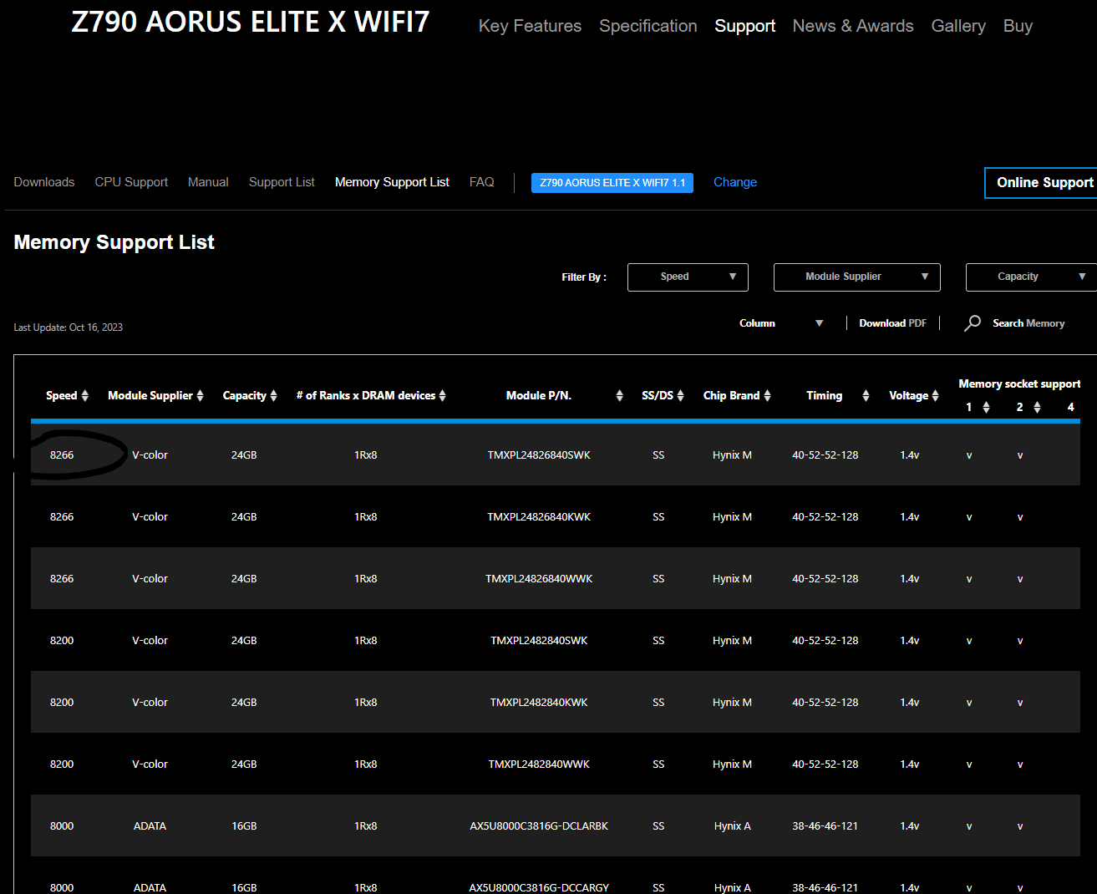This screenshot has height=894, width=1097.
Task: Click the Chip Brand header text
Action: click(732, 396)
